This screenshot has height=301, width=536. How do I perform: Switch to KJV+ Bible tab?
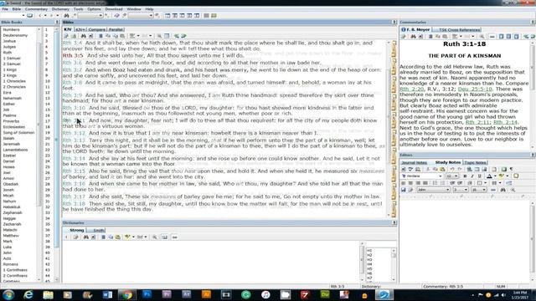pyautogui.click(x=80, y=29)
